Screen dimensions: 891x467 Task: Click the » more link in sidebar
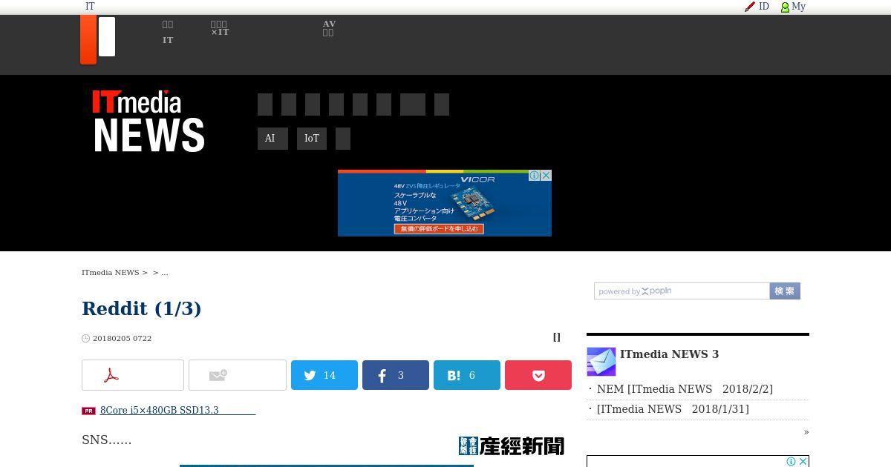click(806, 432)
